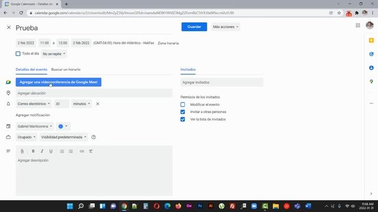The width and height of the screenshot is (378, 212).
Task: Switch to Buscar un horario tab
Action: point(66,69)
